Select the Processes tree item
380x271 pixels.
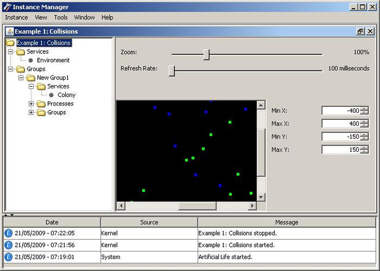pos(60,104)
